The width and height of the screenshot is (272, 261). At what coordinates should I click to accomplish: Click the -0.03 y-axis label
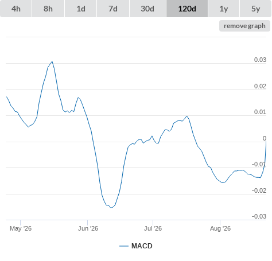[x=259, y=216]
